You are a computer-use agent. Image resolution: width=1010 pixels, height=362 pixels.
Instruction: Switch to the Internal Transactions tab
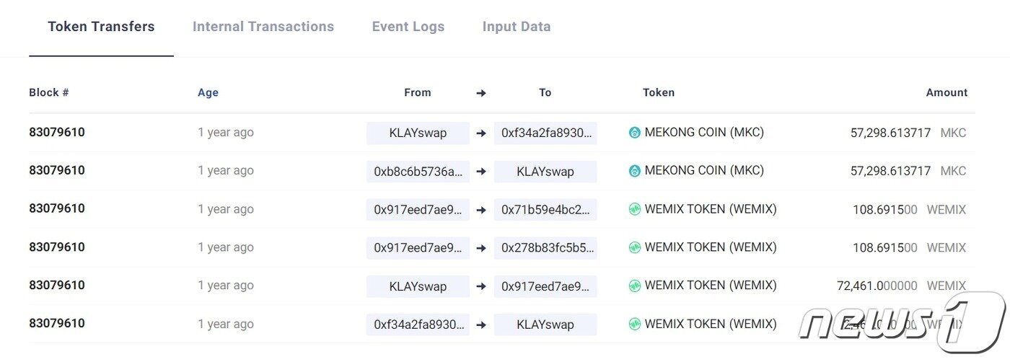(x=263, y=27)
